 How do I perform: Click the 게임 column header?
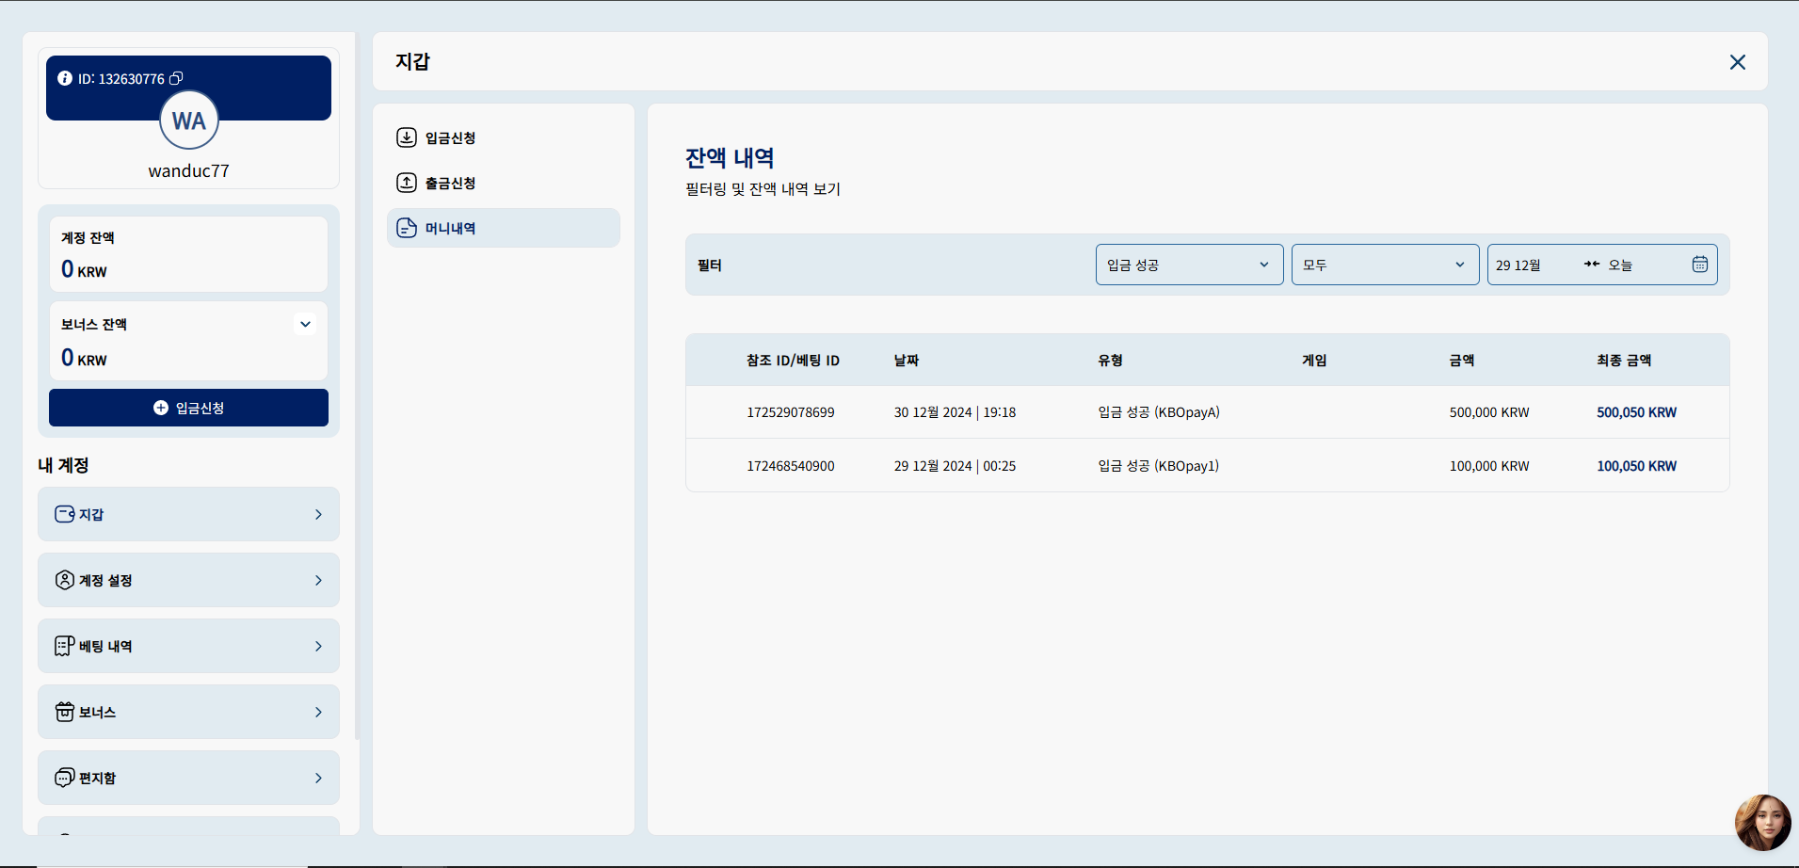[1314, 361]
